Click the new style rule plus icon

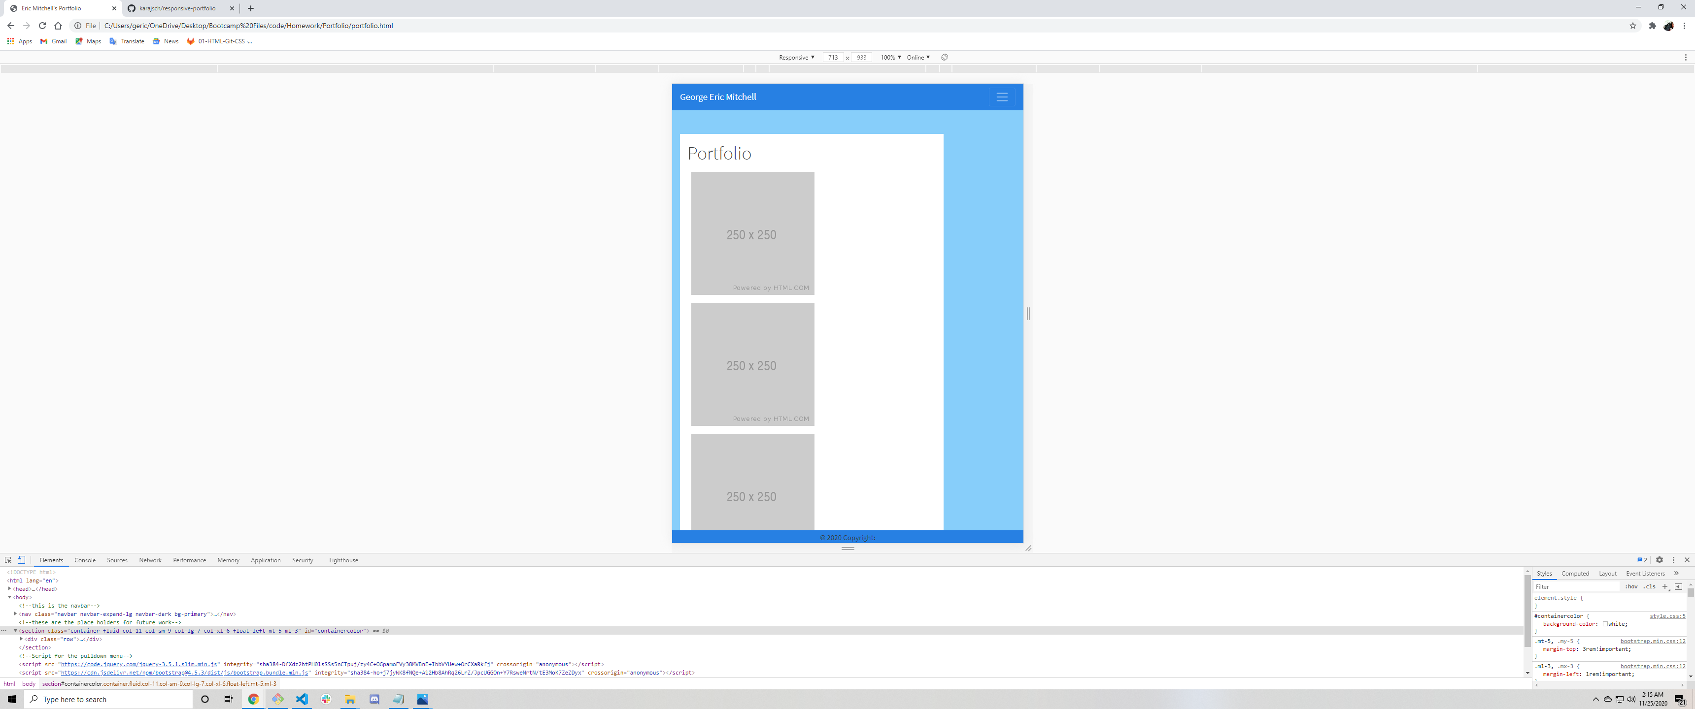tap(1665, 586)
